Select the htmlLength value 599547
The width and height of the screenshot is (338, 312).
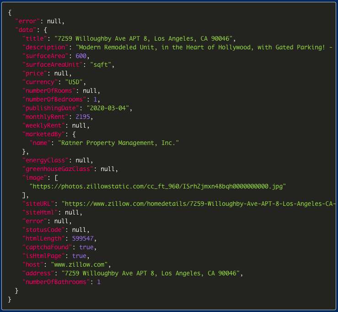point(83,239)
